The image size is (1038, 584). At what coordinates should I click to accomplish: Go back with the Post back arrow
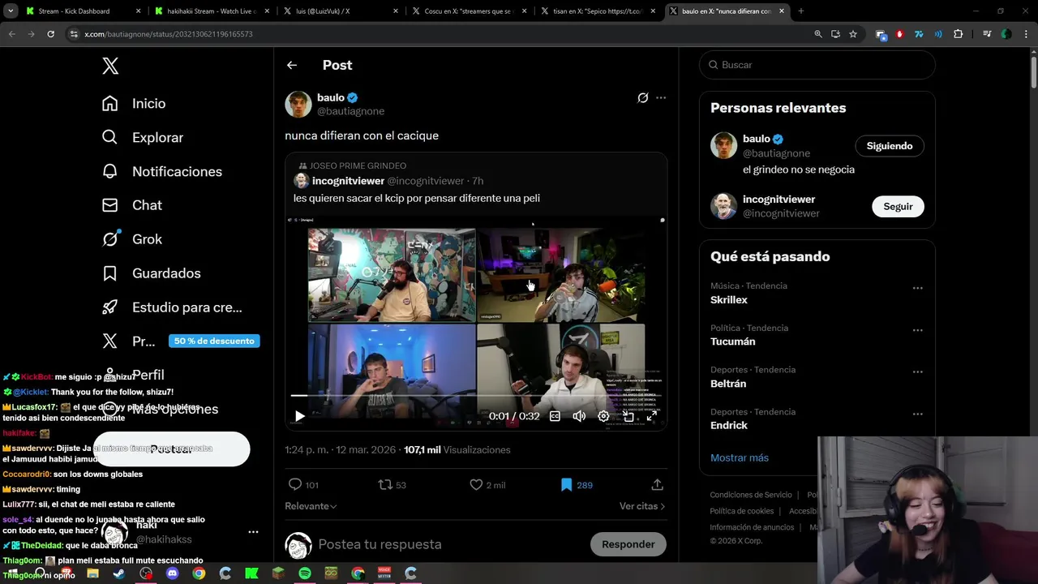[x=292, y=65]
